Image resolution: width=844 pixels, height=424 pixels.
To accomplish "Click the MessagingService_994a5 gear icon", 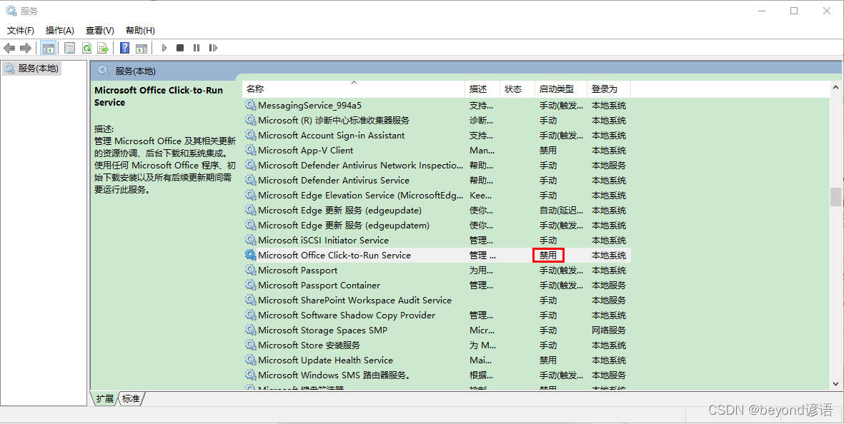I will (250, 106).
